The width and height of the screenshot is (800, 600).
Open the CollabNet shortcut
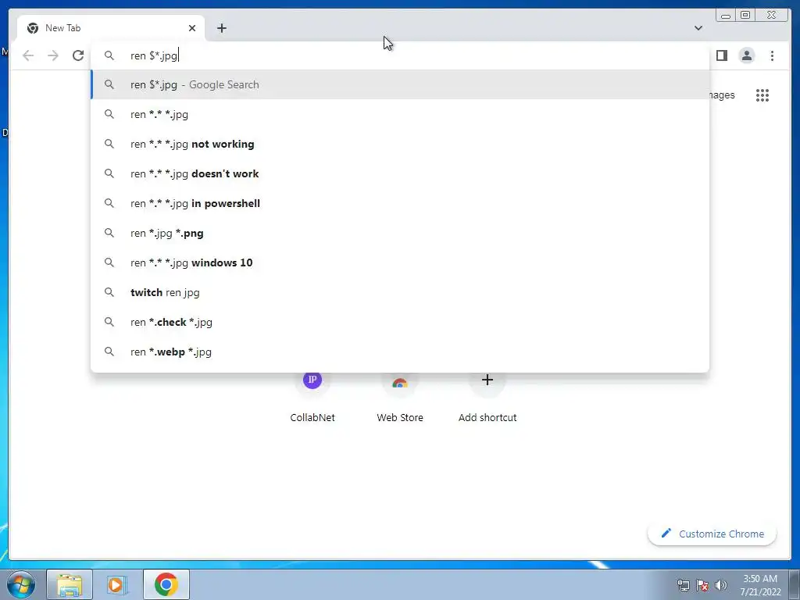point(312,398)
